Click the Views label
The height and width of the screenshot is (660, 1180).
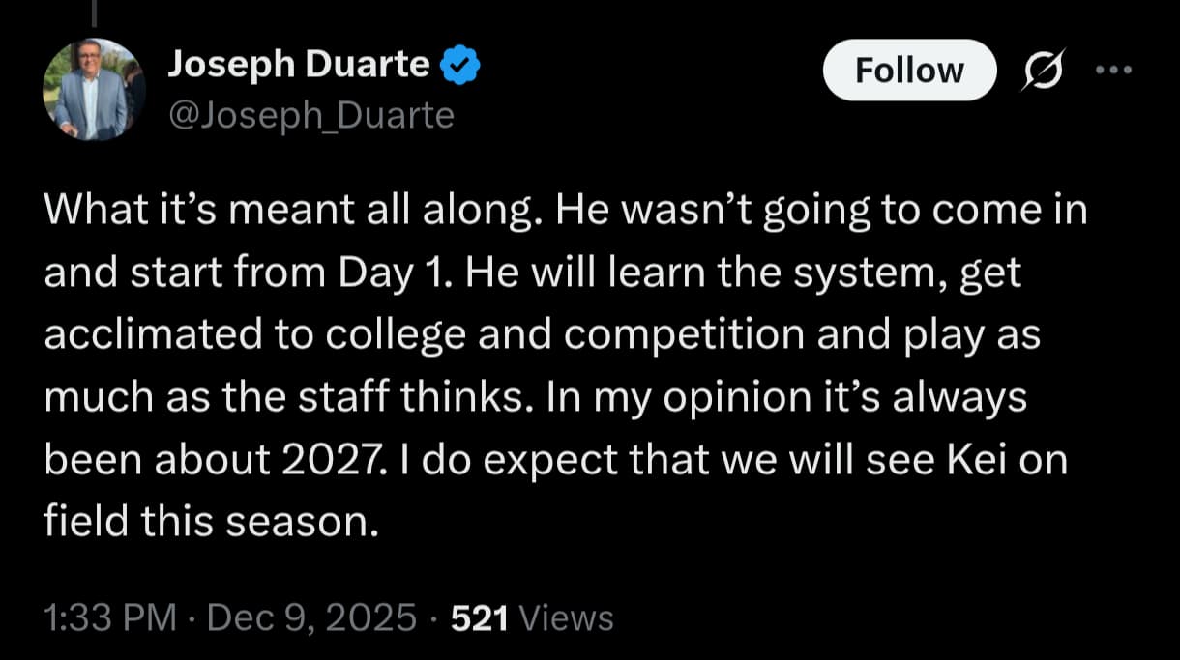pos(566,617)
